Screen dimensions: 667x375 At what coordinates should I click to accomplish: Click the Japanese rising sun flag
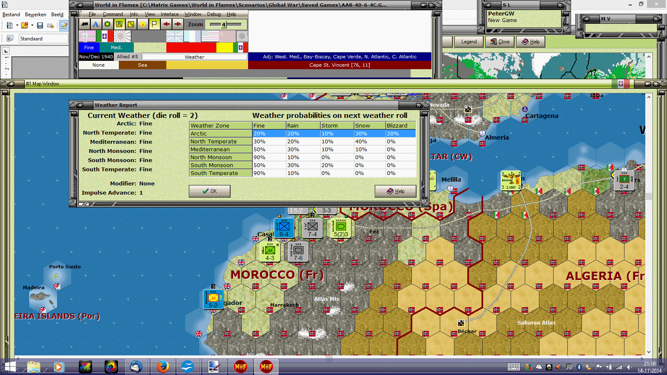click(x=122, y=36)
